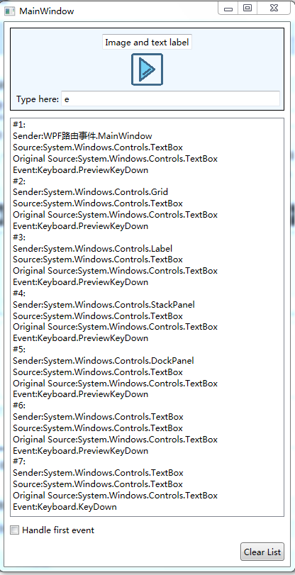Focus the 'Type here' text box
The image size is (295, 575).
(170, 99)
